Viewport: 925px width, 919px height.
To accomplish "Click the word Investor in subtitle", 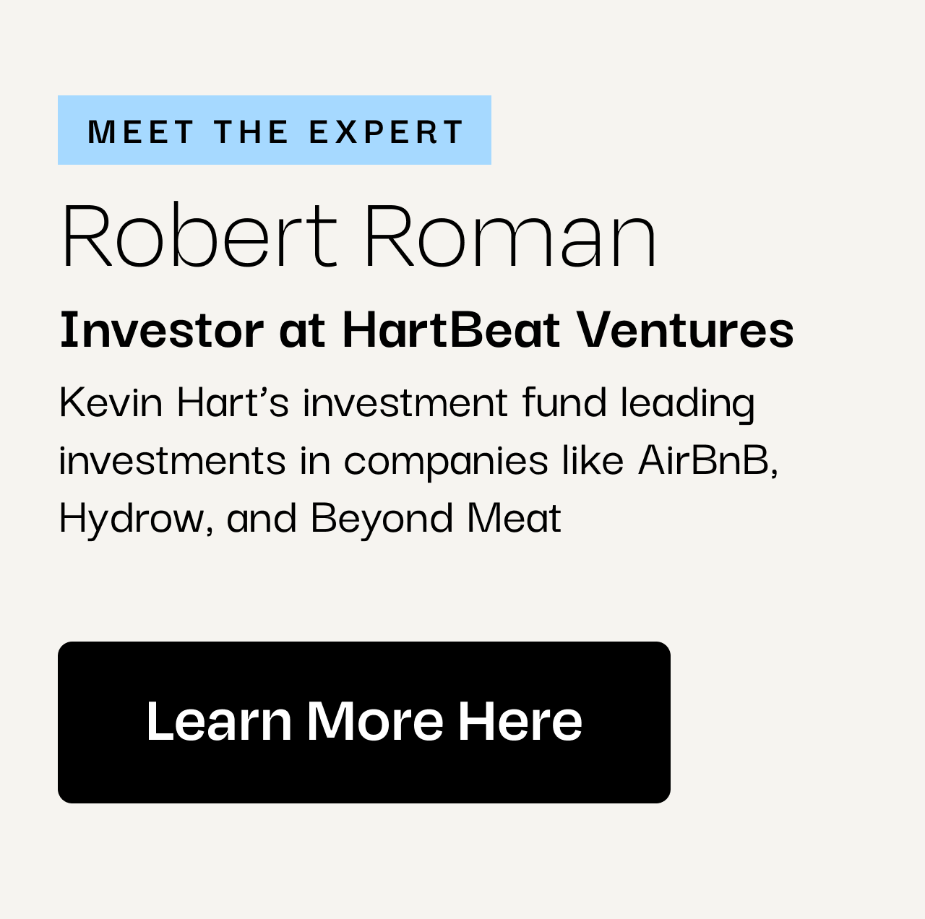I will [162, 329].
